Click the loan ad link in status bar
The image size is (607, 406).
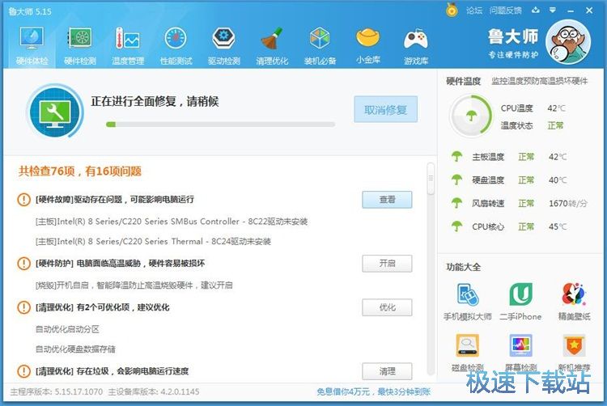(x=374, y=391)
